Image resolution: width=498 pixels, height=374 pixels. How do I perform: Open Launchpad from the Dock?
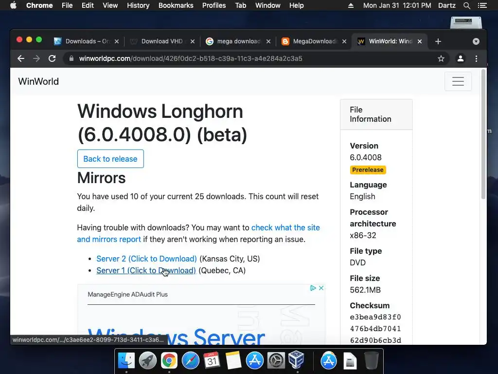148,361
